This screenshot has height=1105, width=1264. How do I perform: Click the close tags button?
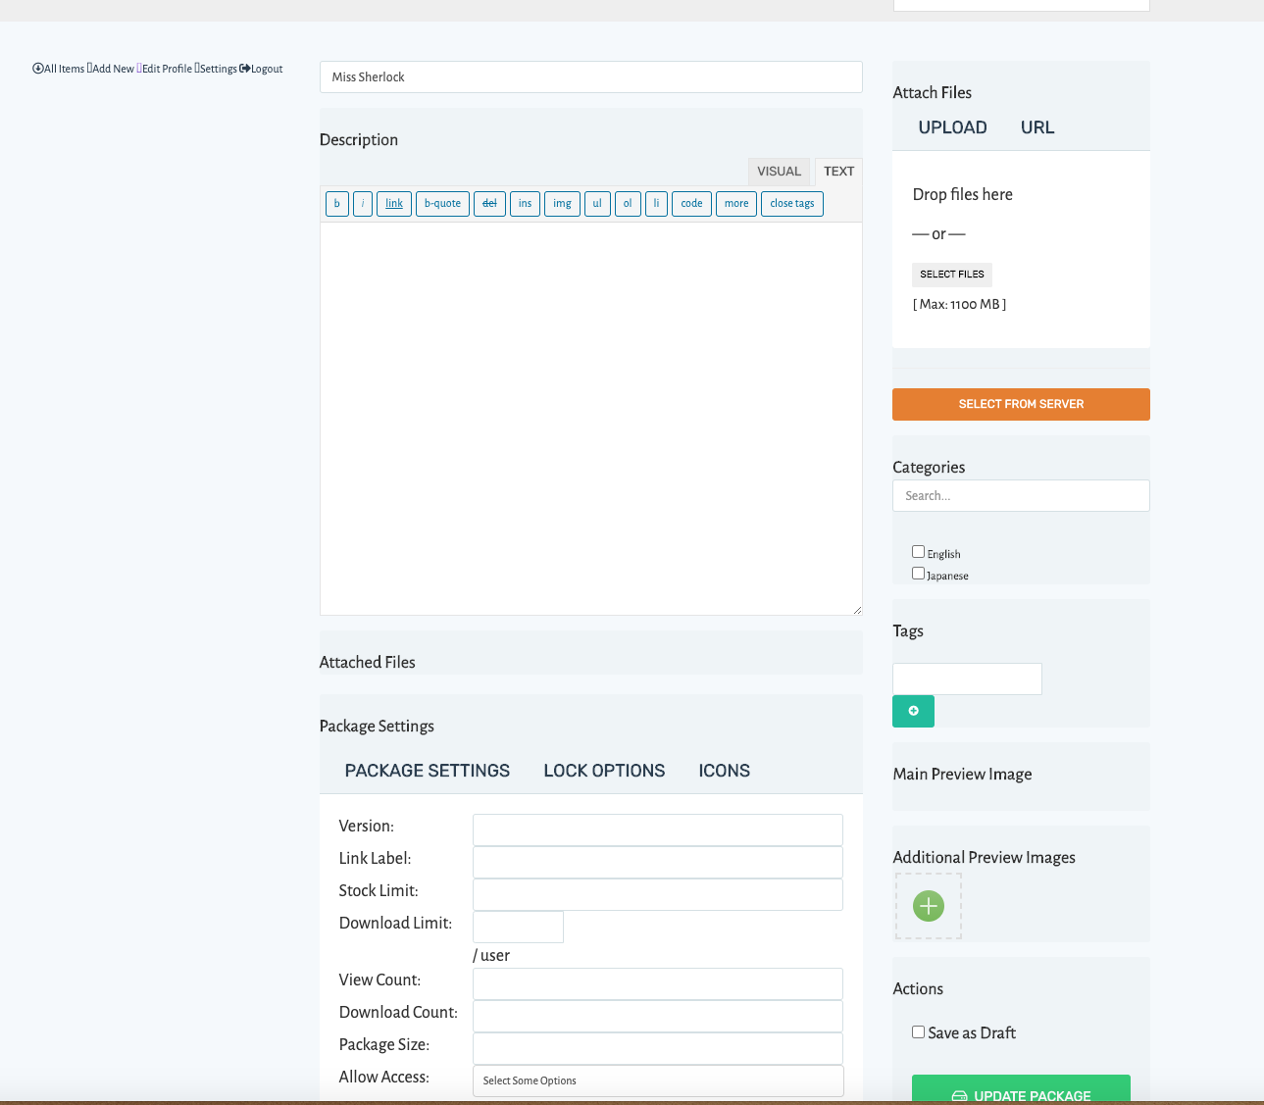pyautogui.click(x=792, y=204)
